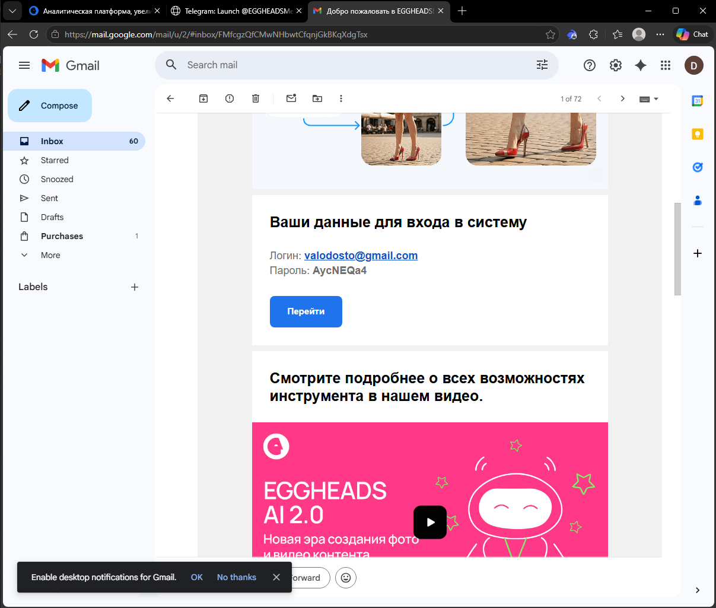This screenshot has width=716, height=608.
Task: Play the EGGHEADS AI 2.0 video
Action: pyautogui.click(x=430, y=522)
